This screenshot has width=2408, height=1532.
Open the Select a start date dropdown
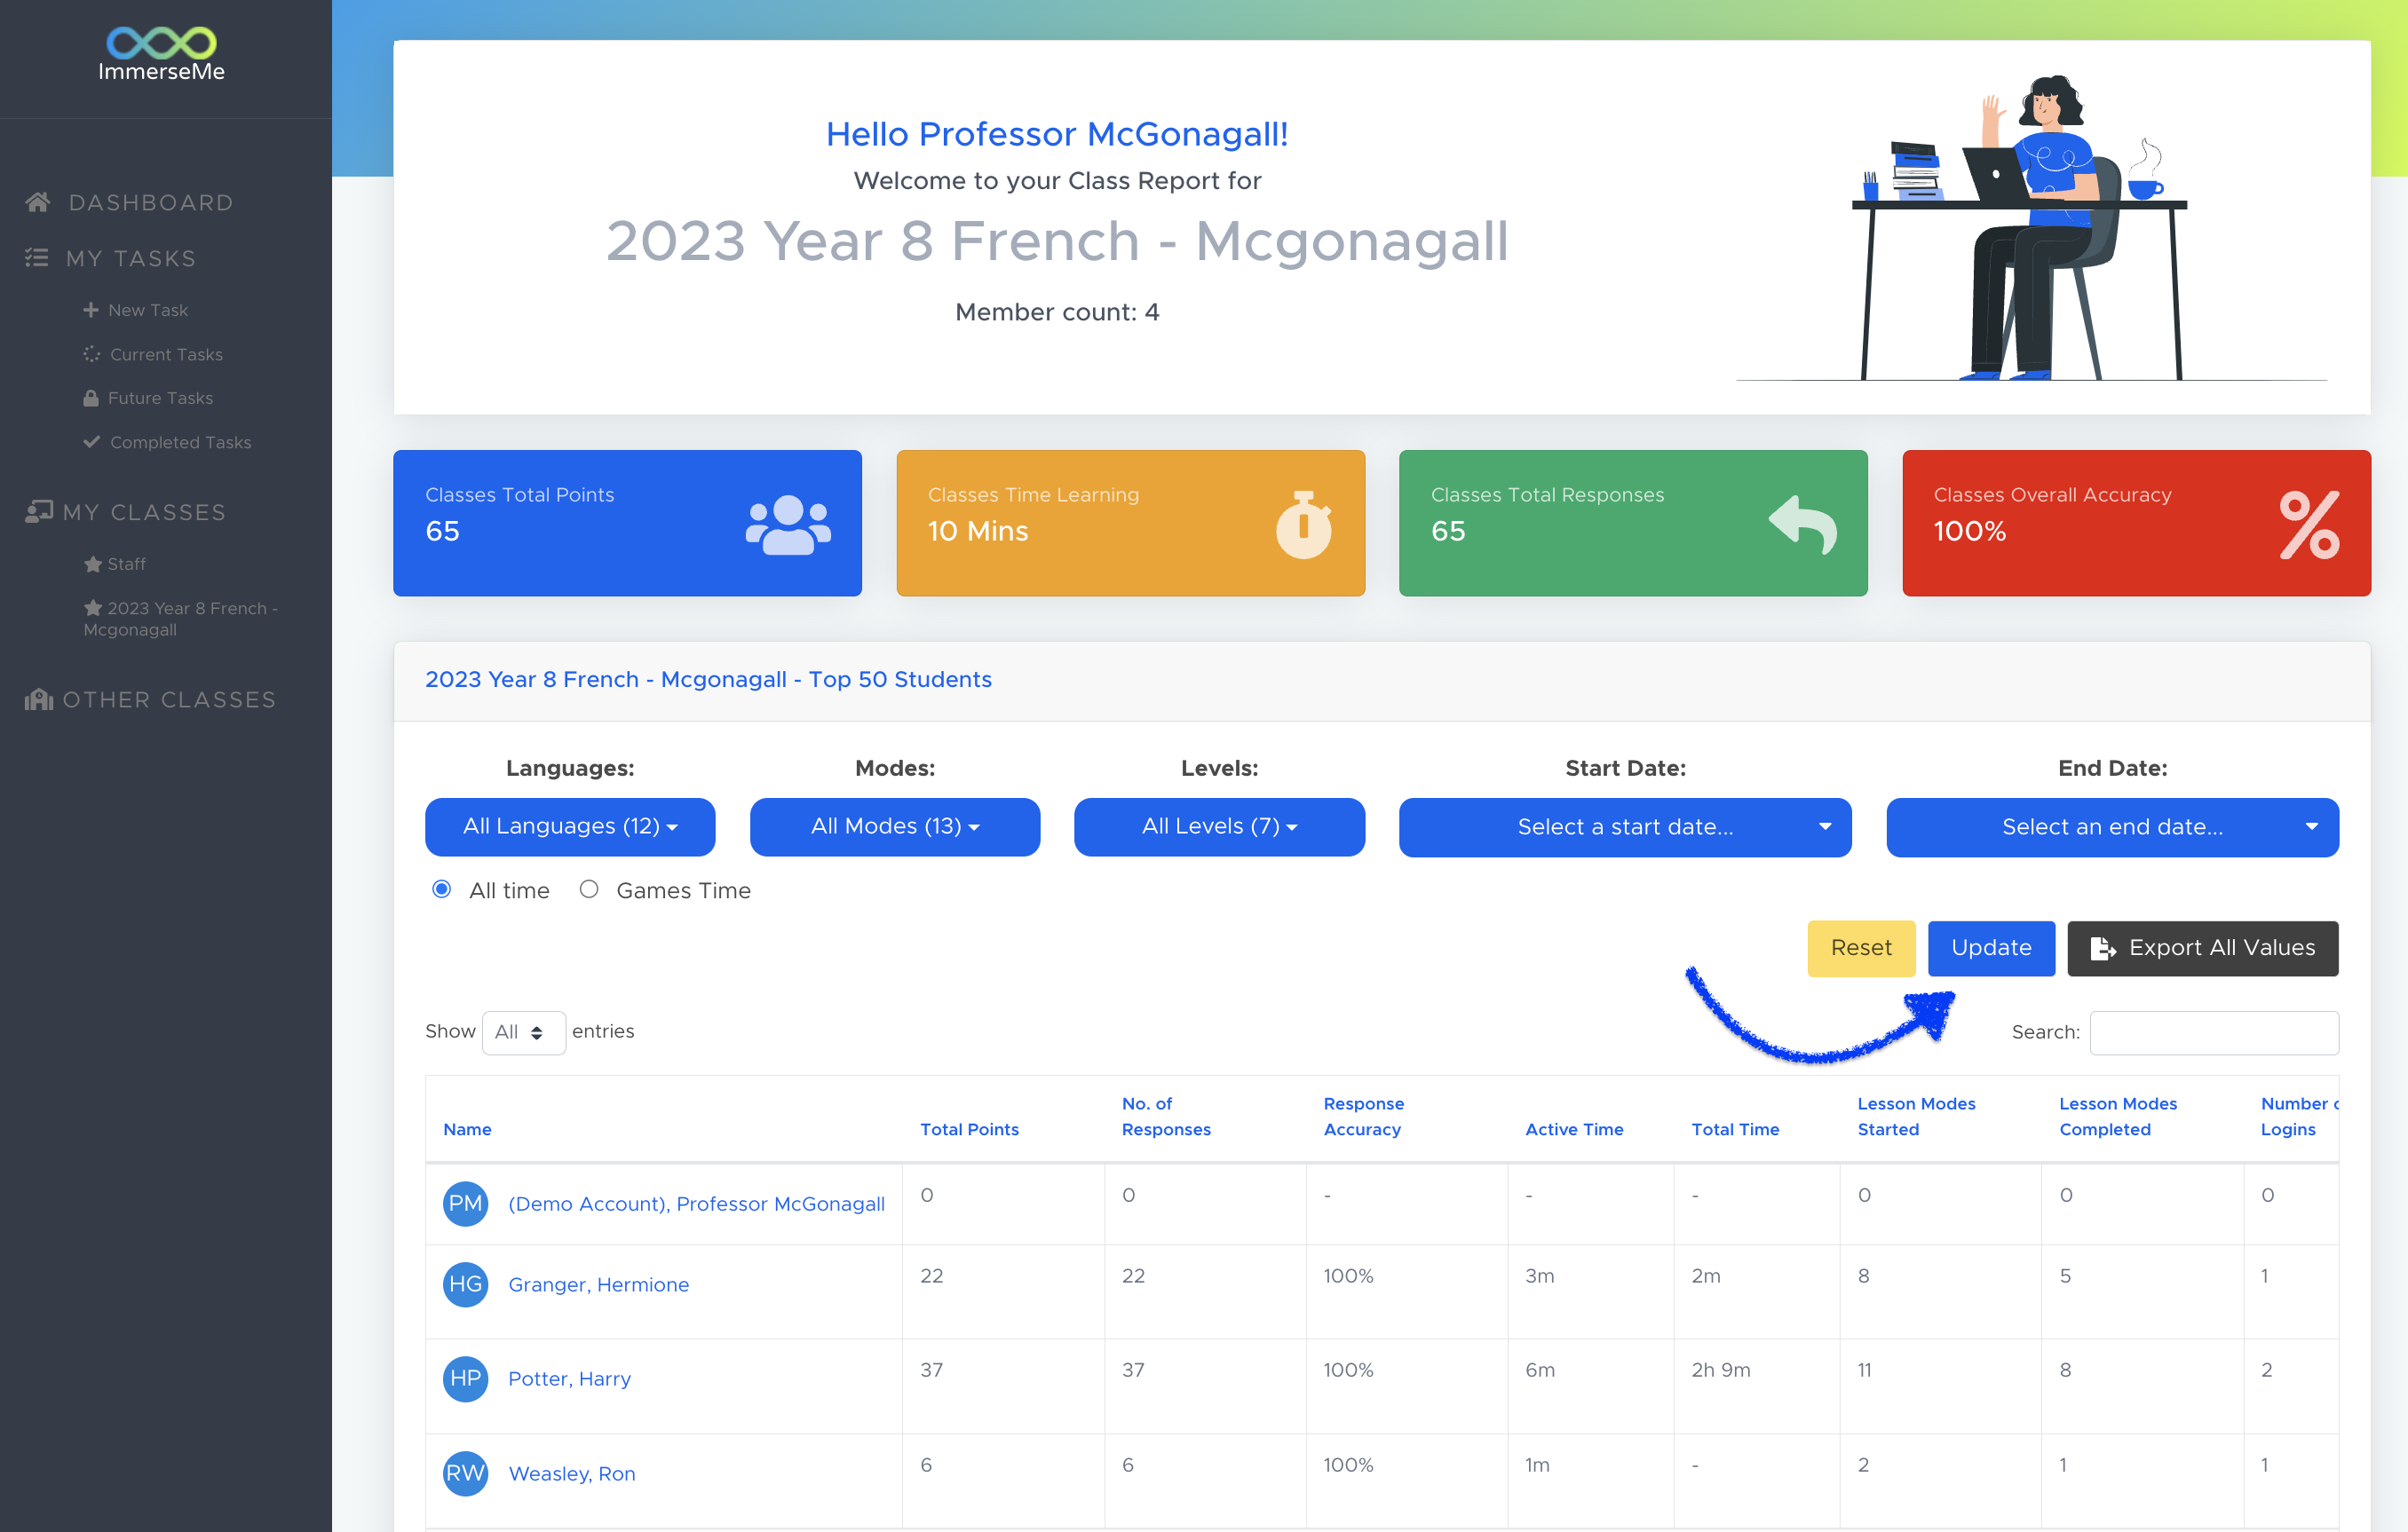(x=1625, y=827)
